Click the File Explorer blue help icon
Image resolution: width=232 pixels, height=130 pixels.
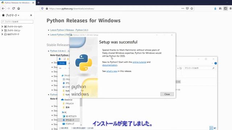216,63
